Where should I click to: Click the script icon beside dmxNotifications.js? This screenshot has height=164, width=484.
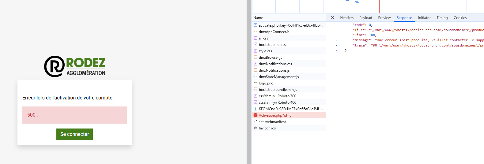(255, 70)
